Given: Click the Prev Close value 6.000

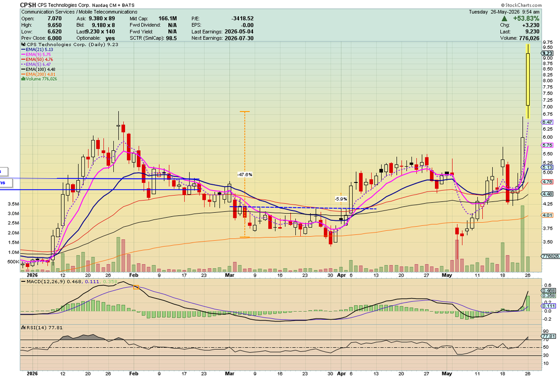Looking at the screenshot, I should click(56, 38).
